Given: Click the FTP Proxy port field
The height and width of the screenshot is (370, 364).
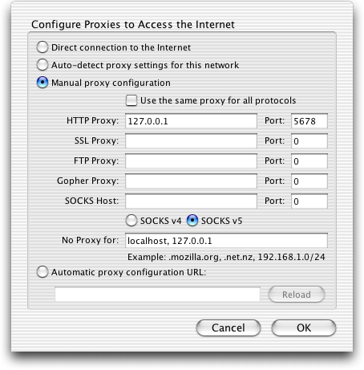Looking at the screenshot, I should click(309, 161).
